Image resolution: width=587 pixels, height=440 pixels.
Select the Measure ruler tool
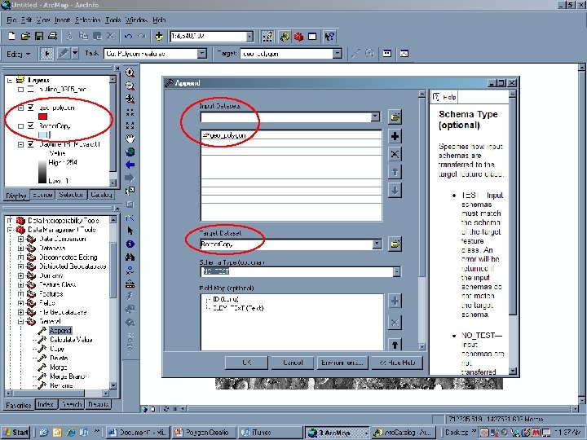click(130, 284)
